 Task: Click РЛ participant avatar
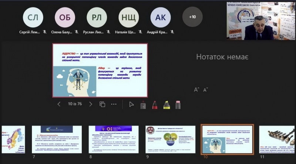coord(97,17)
